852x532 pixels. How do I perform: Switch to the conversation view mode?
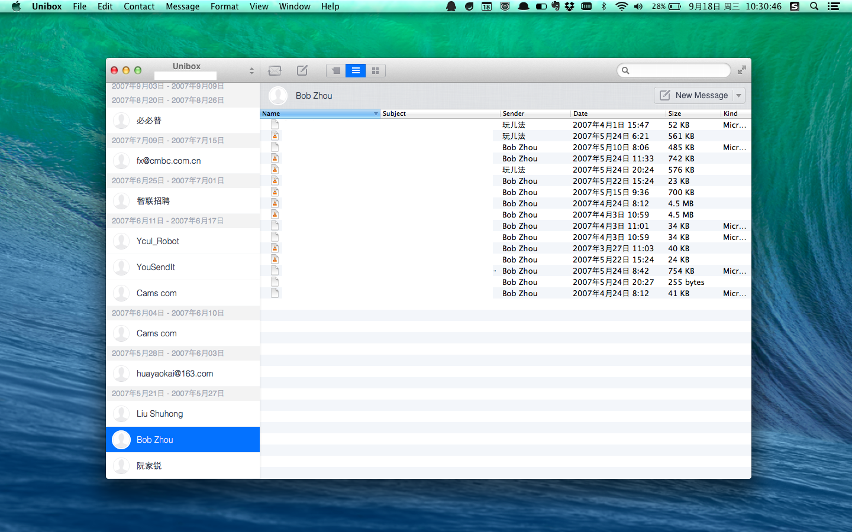336,71
